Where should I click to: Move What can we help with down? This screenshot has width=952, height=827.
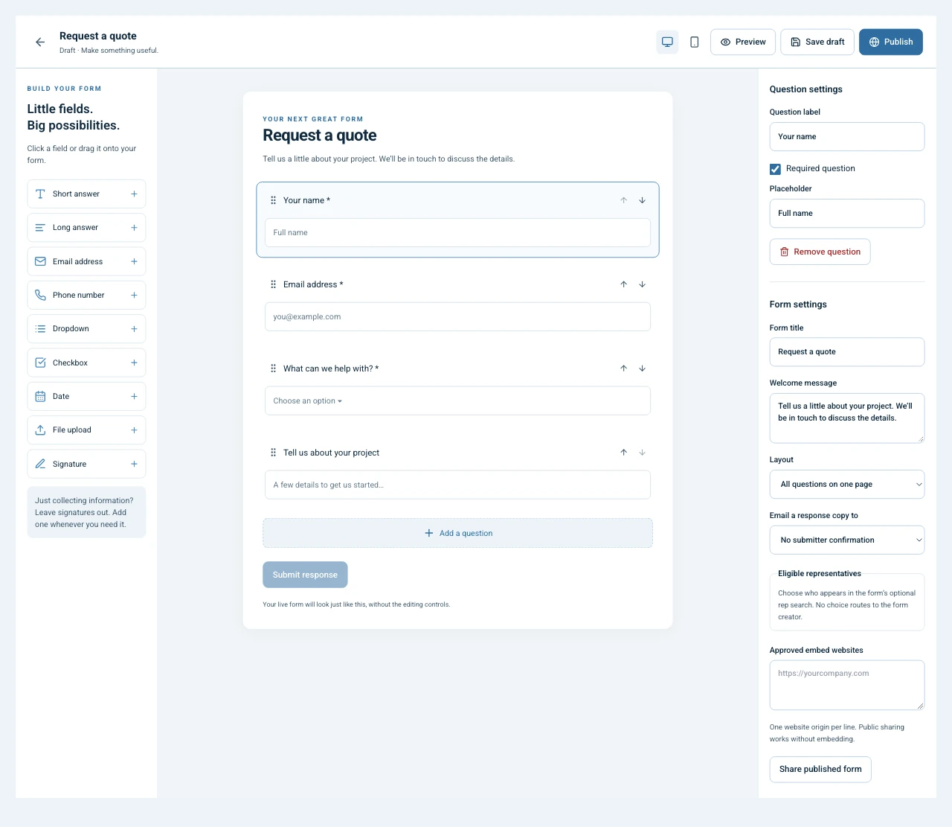(642, 368)
